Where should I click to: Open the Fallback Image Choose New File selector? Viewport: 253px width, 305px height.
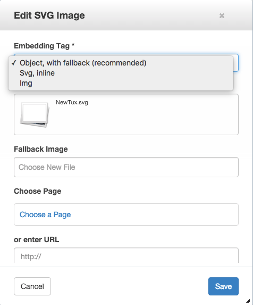pyautogui.click(x=126, y=167)
